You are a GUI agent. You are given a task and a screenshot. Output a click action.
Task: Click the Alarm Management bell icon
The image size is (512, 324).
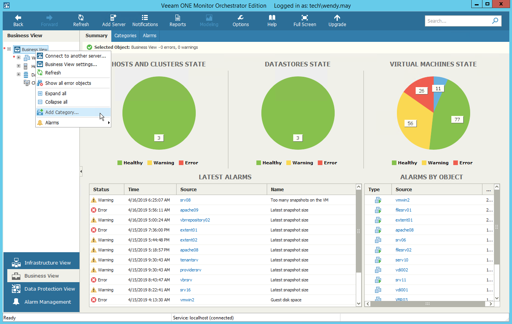16,302
